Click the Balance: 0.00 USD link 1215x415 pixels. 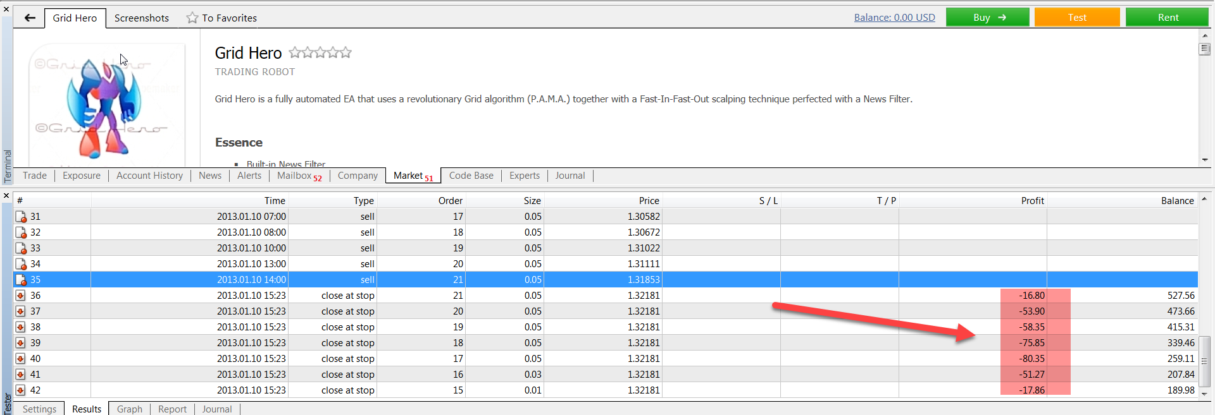895,18
